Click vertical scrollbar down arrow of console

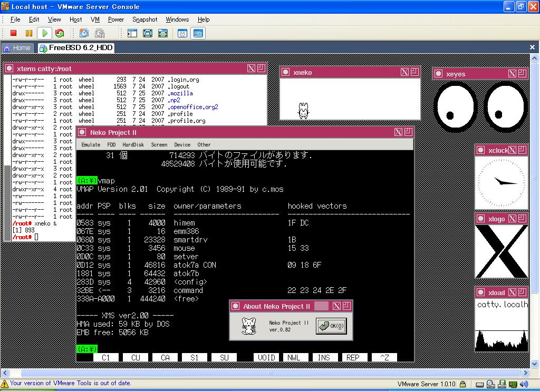tap(535, 364)
